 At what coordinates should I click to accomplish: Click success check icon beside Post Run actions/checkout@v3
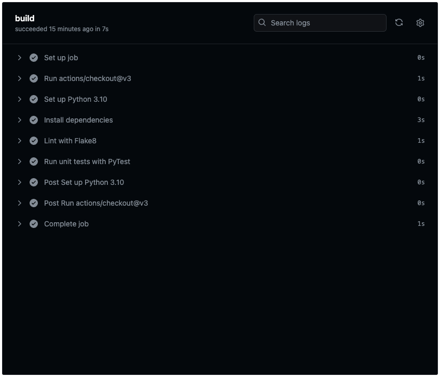(x=34, y=203)
